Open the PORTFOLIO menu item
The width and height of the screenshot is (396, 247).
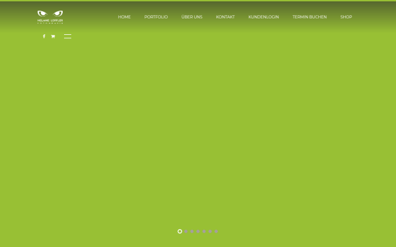tap(156, 17)
